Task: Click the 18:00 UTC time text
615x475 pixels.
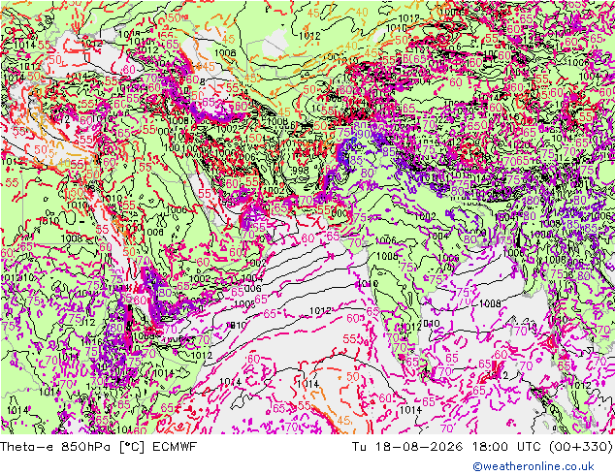Action: pyautogui.click(x=505, y=446)
